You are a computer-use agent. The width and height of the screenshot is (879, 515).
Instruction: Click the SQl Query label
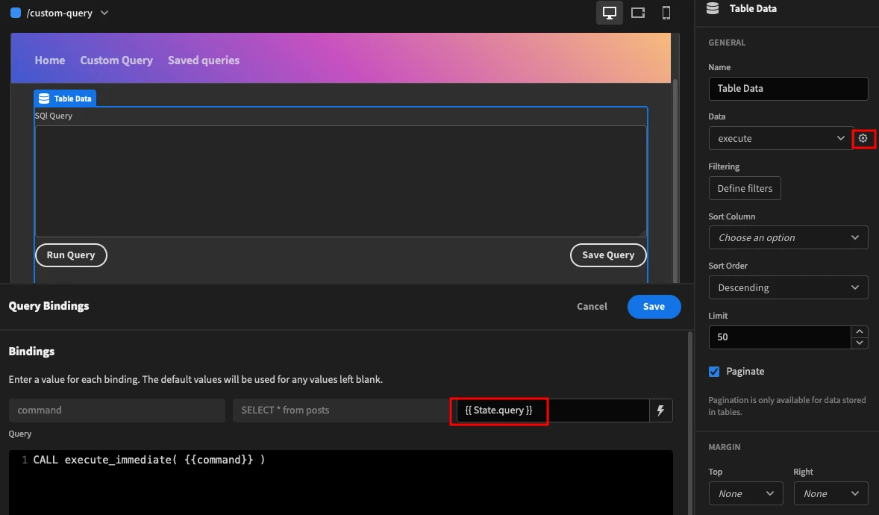click(53, 116)
